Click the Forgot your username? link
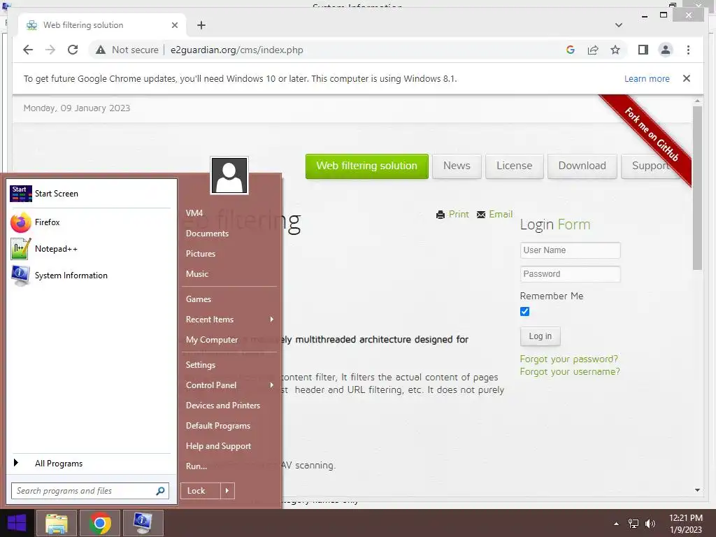The image size is (716, 537). [x=570, y=372]
